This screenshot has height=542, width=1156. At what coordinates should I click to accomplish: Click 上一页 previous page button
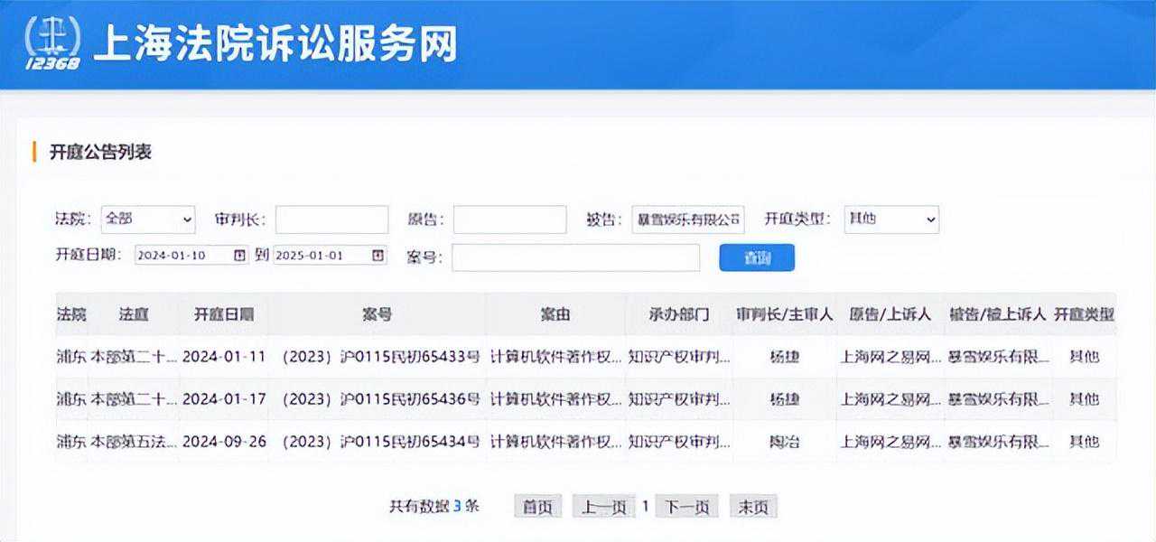point(604,507)
